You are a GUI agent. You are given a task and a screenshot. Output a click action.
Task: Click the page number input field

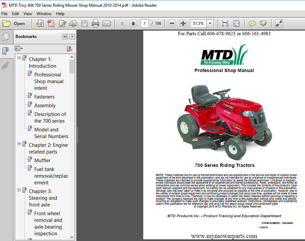145,23
